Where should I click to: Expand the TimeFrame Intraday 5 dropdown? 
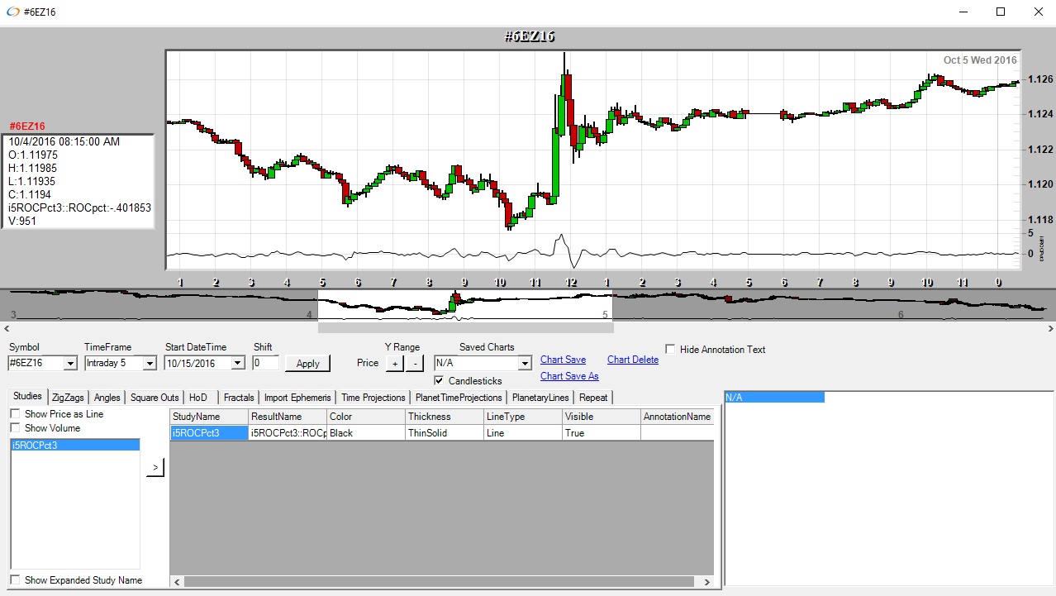149,363
